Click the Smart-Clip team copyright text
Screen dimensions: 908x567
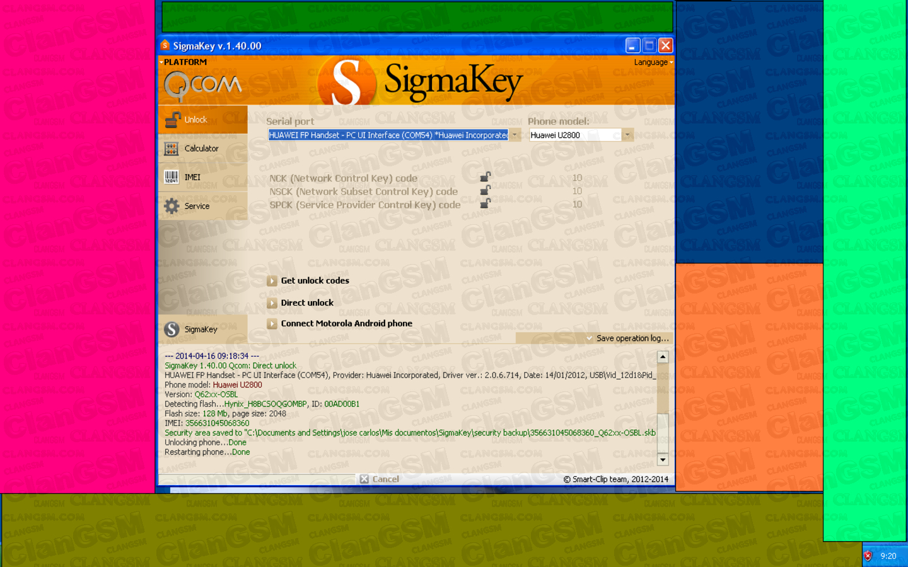pos(616,479)
